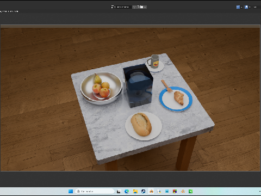This screenshot has width=261, height=196.
Task: Open File Explorer from the taskbar
Action: (x=135, y=191)
